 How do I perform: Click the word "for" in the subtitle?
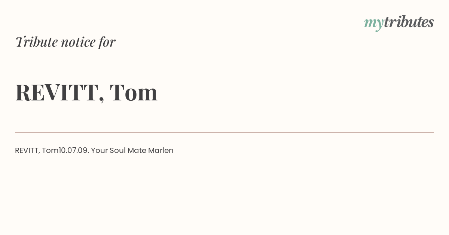click(107, 42)
